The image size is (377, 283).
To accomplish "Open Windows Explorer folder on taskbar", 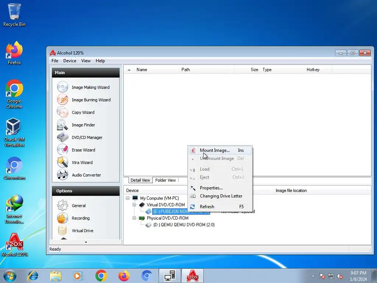I will coord(56,276).
